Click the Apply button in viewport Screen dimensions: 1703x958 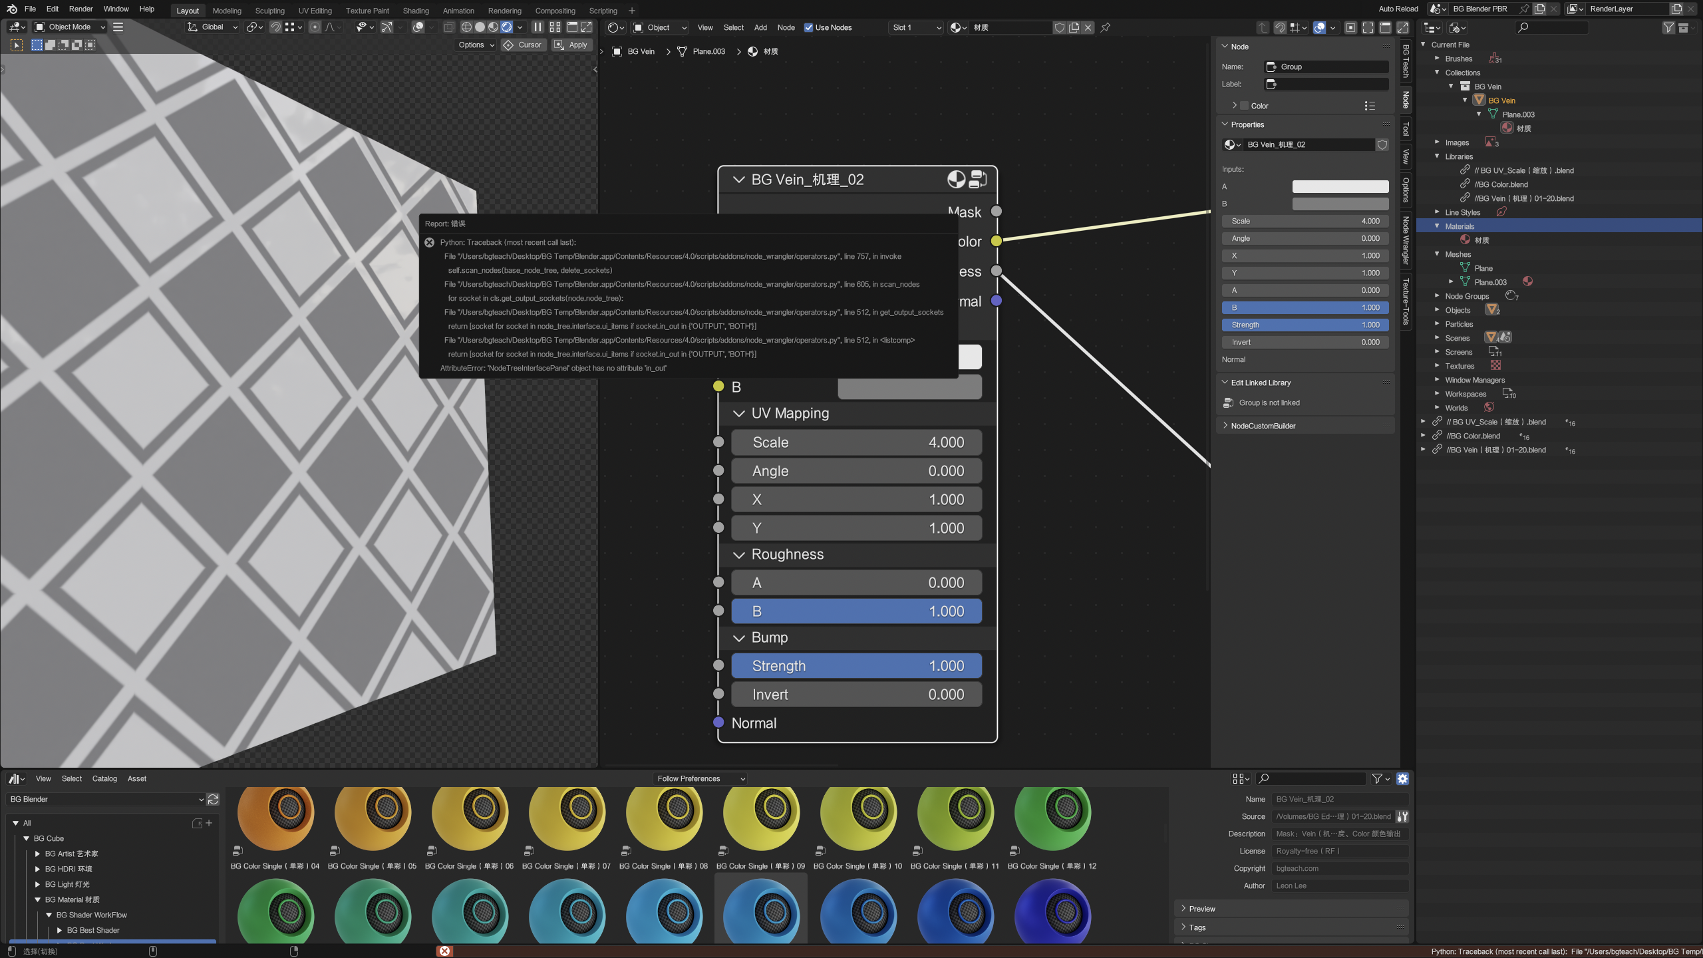(571, 45)
